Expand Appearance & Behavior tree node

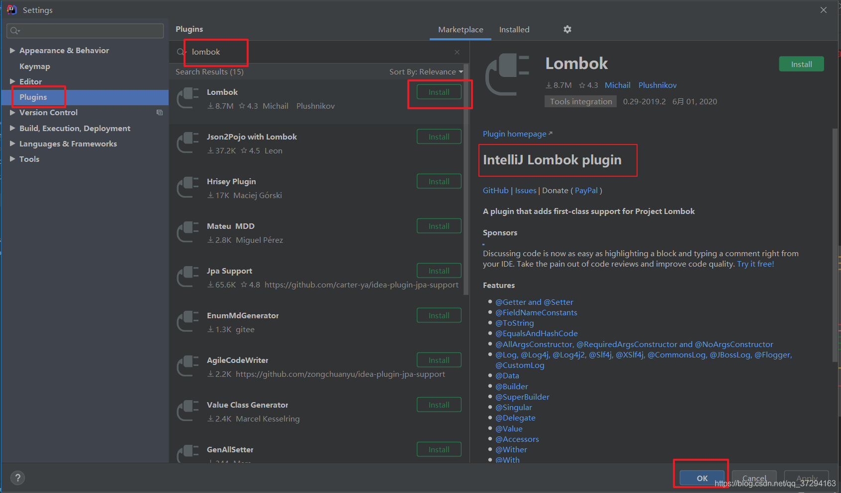[12, 50]
